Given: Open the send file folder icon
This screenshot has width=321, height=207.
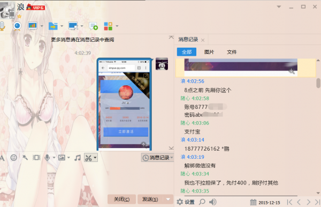Looking at the screenshot, I should tap(53, 26).
